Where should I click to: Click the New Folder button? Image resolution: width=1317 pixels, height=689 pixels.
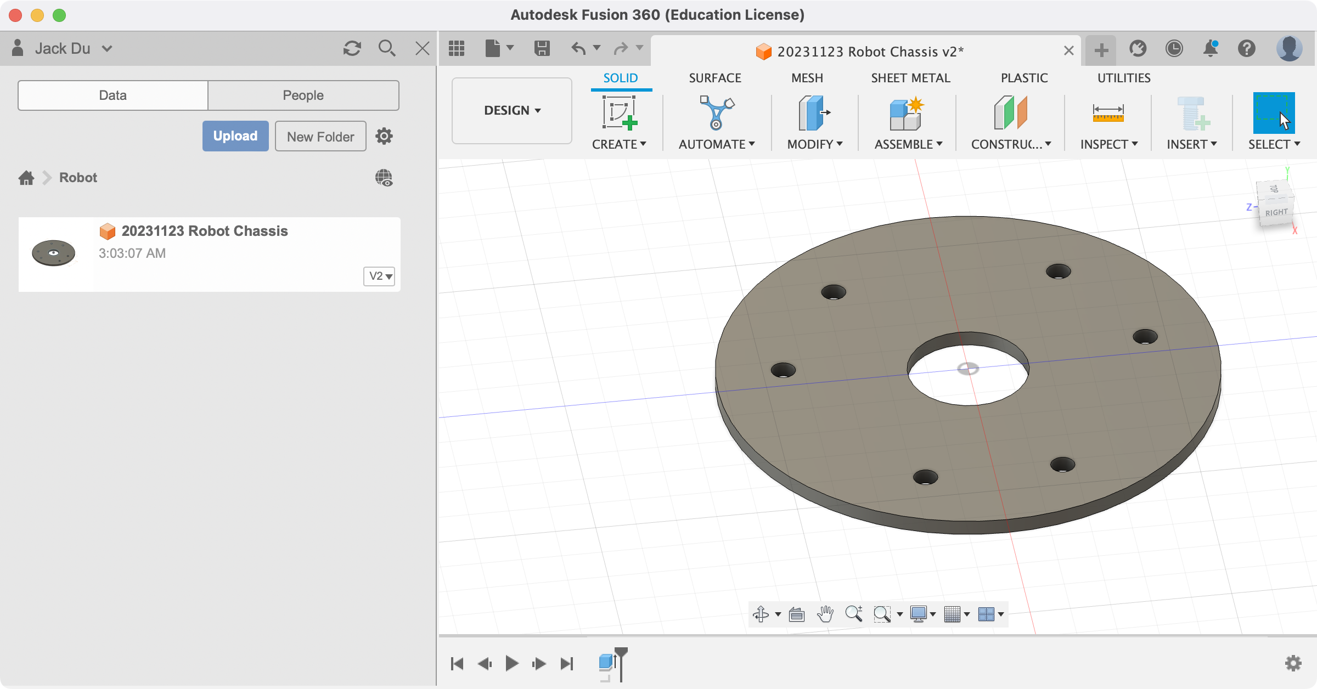tap(320, 136)
